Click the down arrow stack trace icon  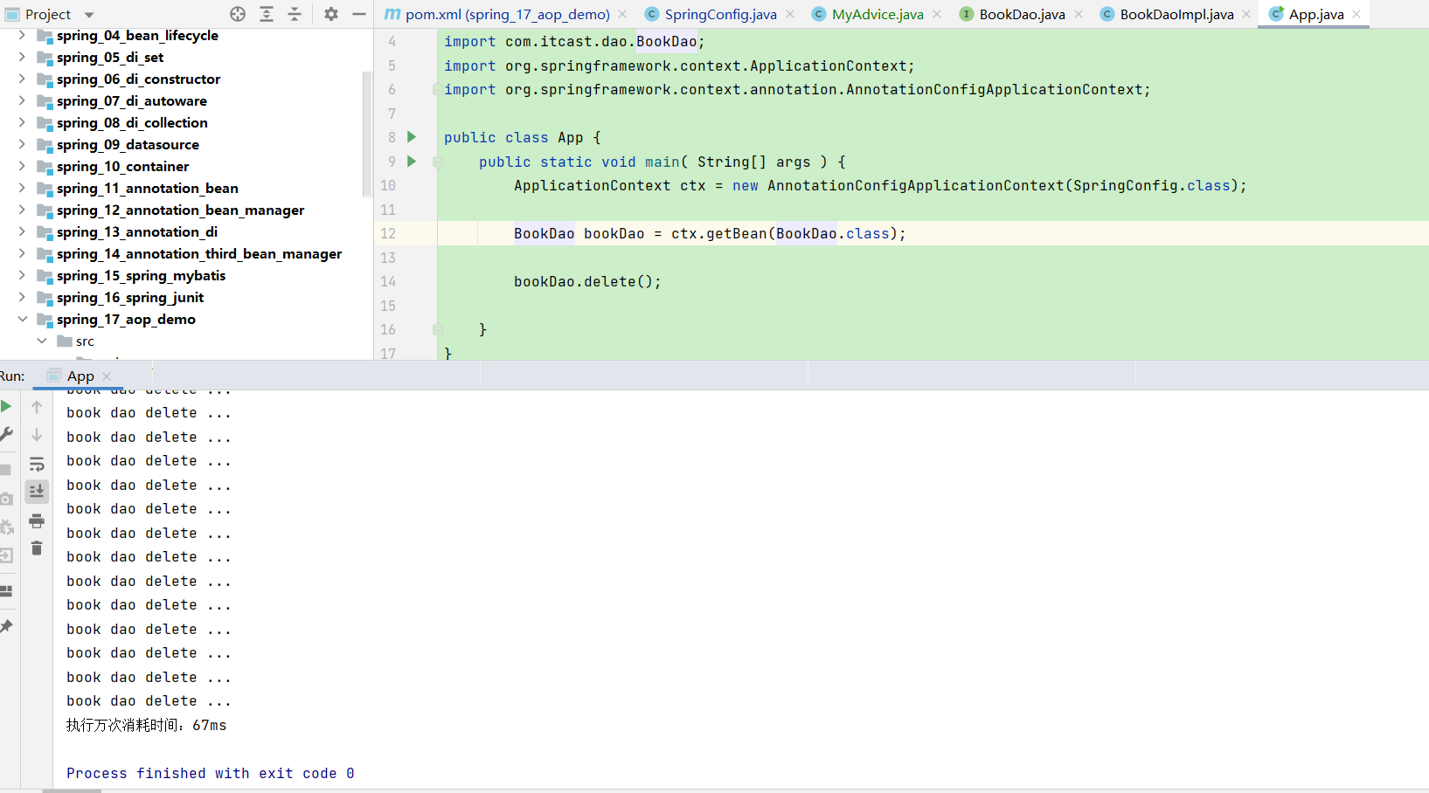point(37,435)
